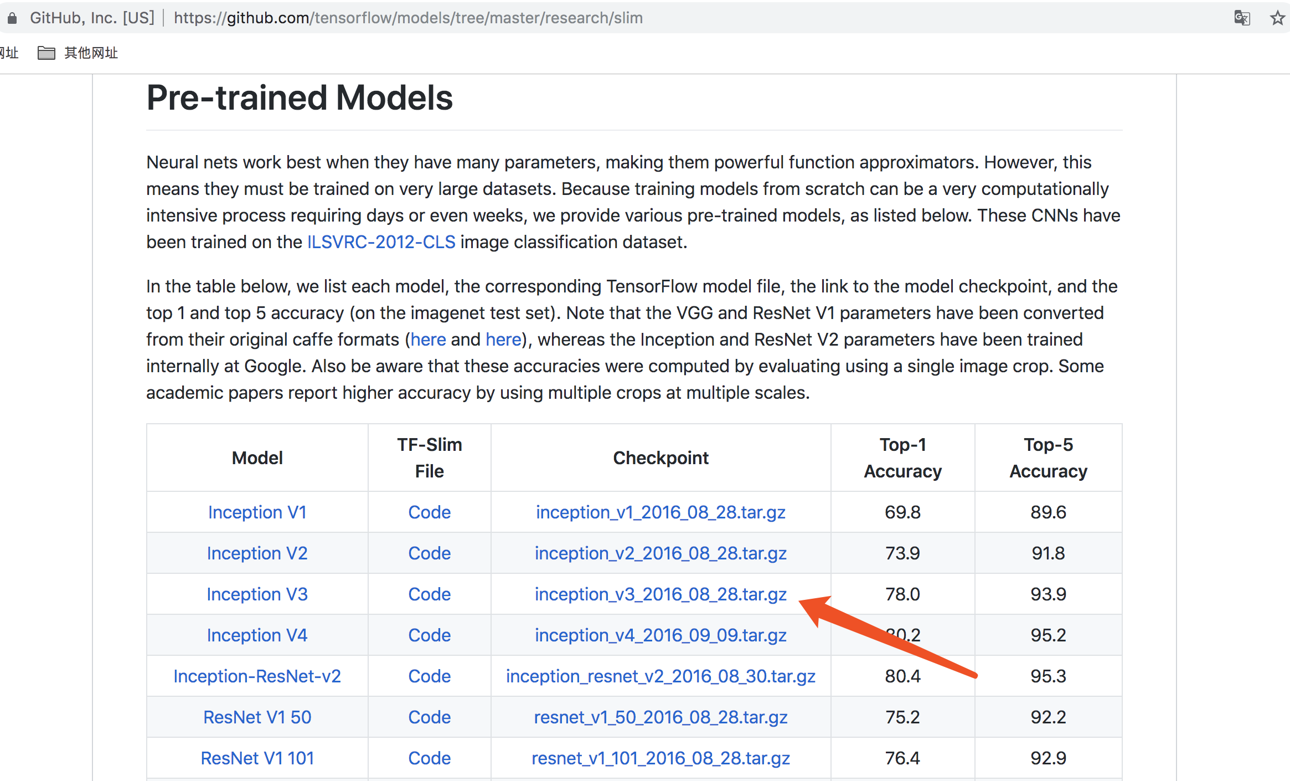Open the Inception V4 model link
Viewport: 1290px width, 781px height.
pyautogui.click(x=257, y=635)
